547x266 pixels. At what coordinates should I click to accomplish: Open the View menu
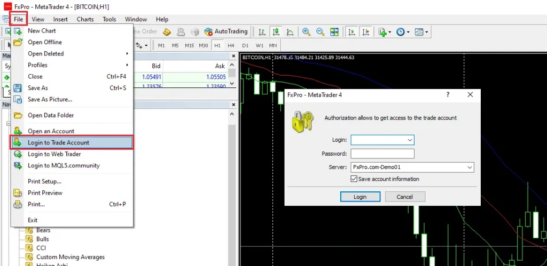click(38, 20)
